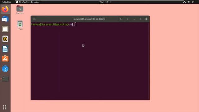The height and width of the screenshot is (112, 199).
Task: Click the power icon in top bar
Action: click(x=193, y=2)
